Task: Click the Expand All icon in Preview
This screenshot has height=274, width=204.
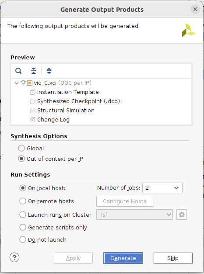Action: point(49,71)
